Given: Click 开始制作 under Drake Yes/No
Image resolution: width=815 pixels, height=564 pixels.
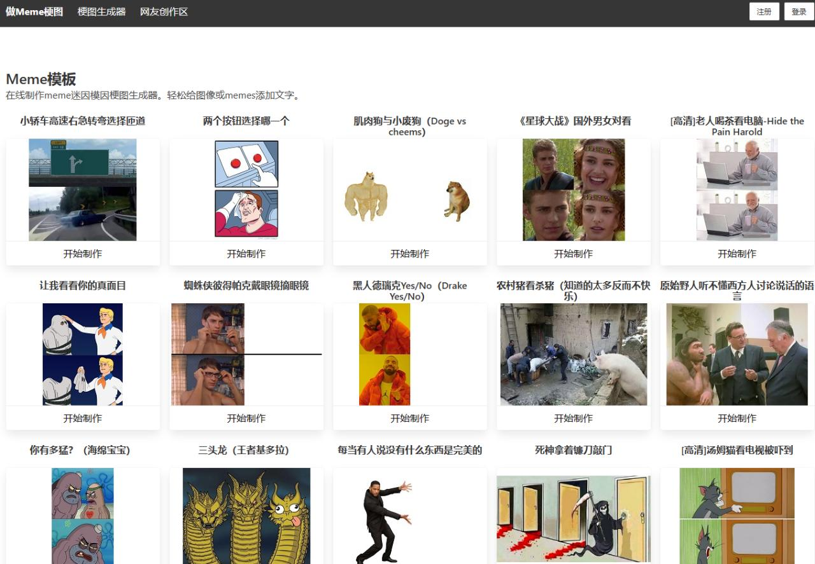Looking at the screenshot, I should point(410,418).
